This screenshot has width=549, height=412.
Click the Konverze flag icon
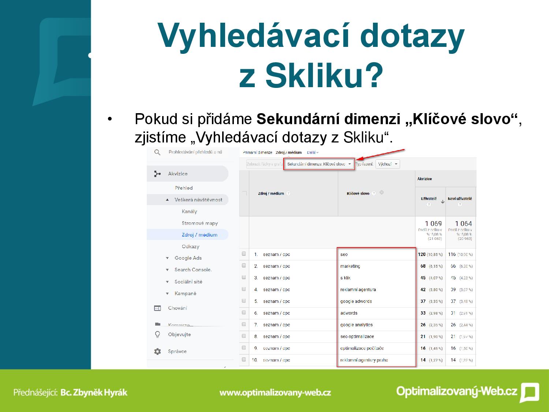coord(157,324)
